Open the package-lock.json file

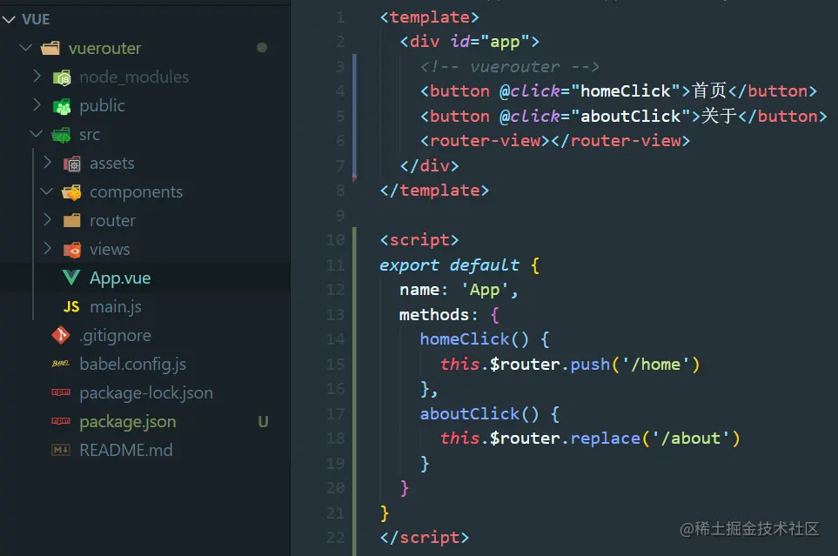click(146, 393)
